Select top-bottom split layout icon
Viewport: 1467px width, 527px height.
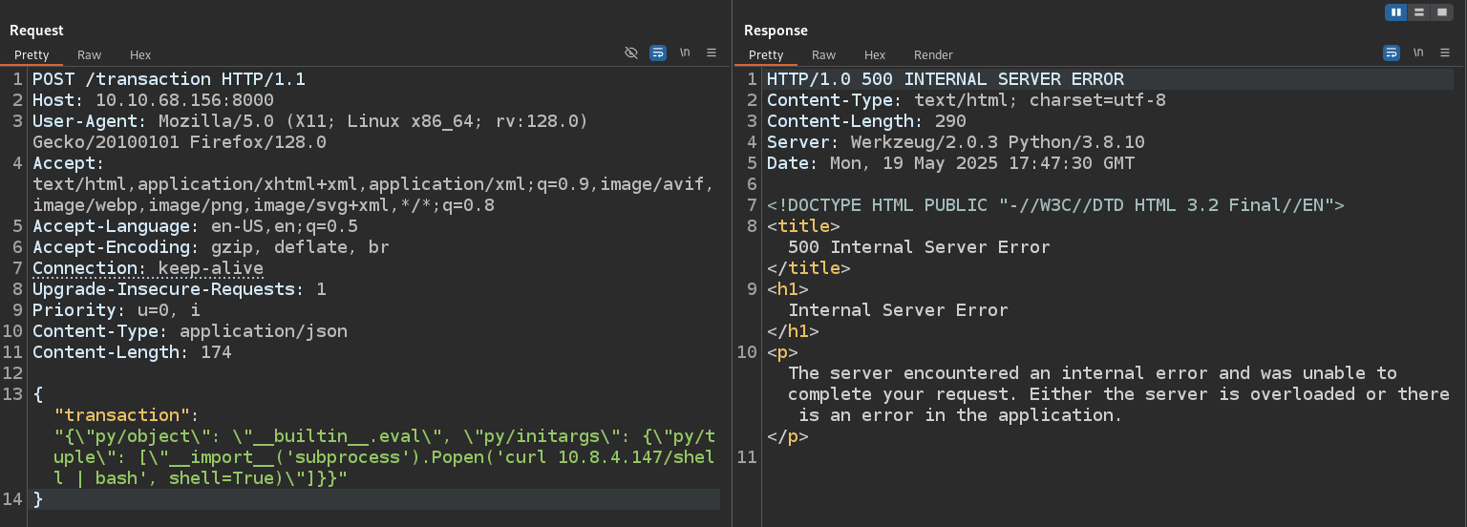point(1419,12)
